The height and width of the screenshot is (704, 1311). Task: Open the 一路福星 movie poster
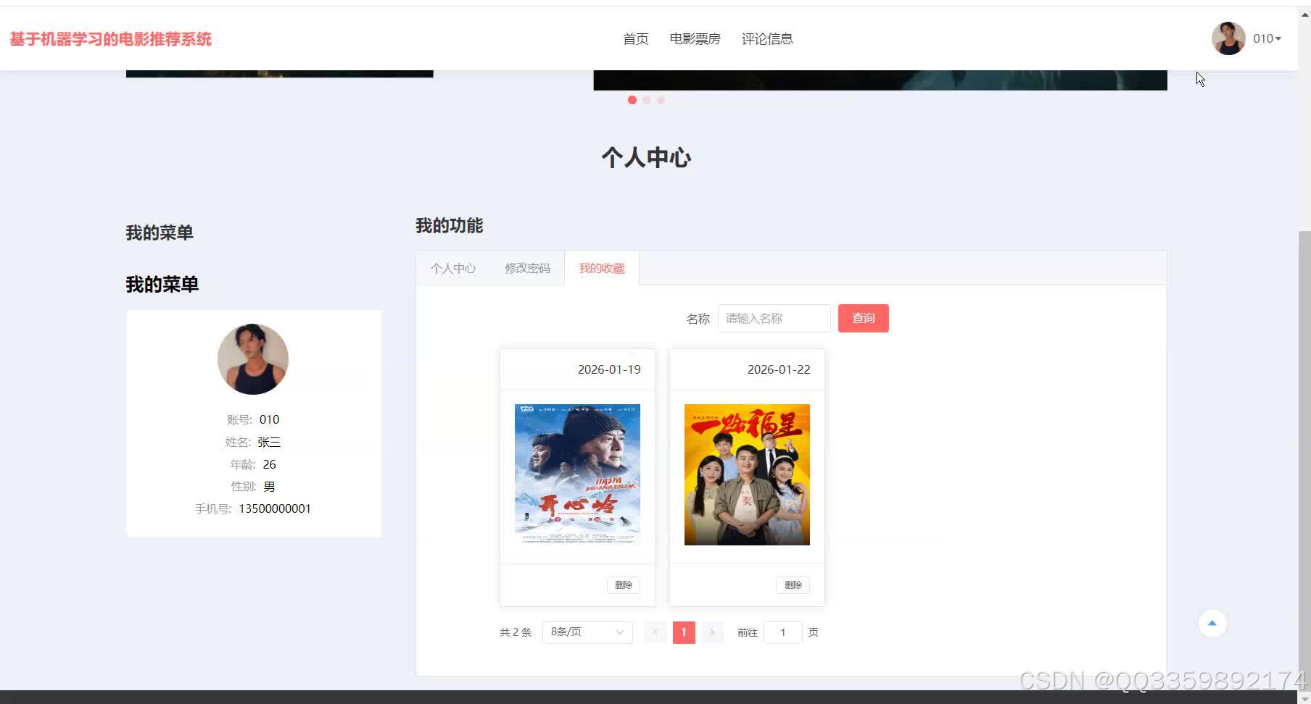point(747,474)
